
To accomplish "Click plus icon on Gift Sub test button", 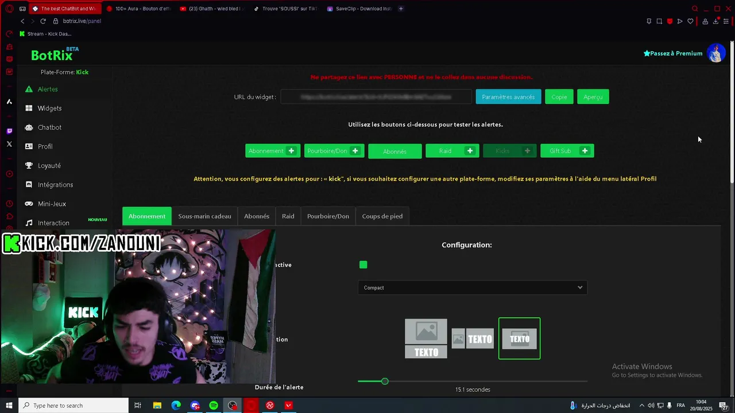I will coord(585,151).
